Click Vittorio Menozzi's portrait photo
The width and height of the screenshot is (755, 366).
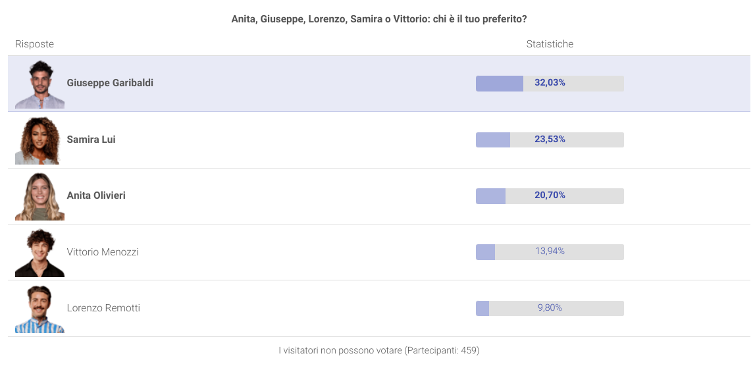coord(39,253)
